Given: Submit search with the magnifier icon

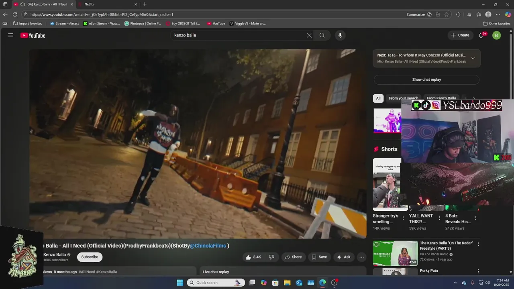Looking at the screenshot, I should click(322, 35).
